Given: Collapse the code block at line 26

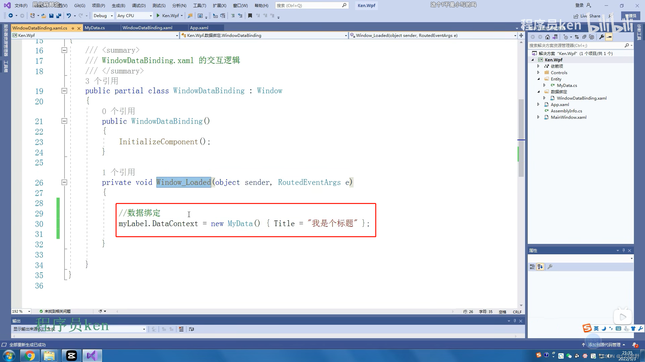Looking at the screenshot, I should click(64, 183).
